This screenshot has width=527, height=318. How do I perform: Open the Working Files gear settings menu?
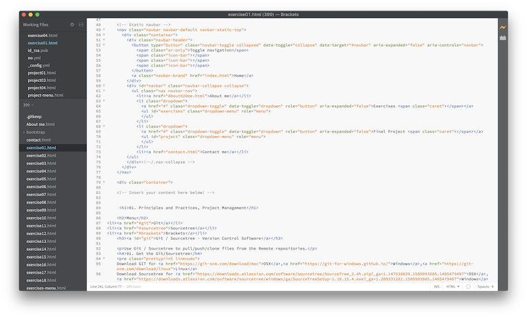(x=72, y=24)
